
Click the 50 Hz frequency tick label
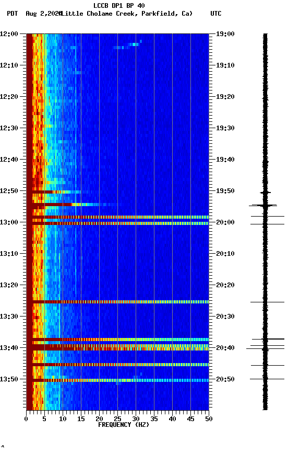[x=209, y=419]
